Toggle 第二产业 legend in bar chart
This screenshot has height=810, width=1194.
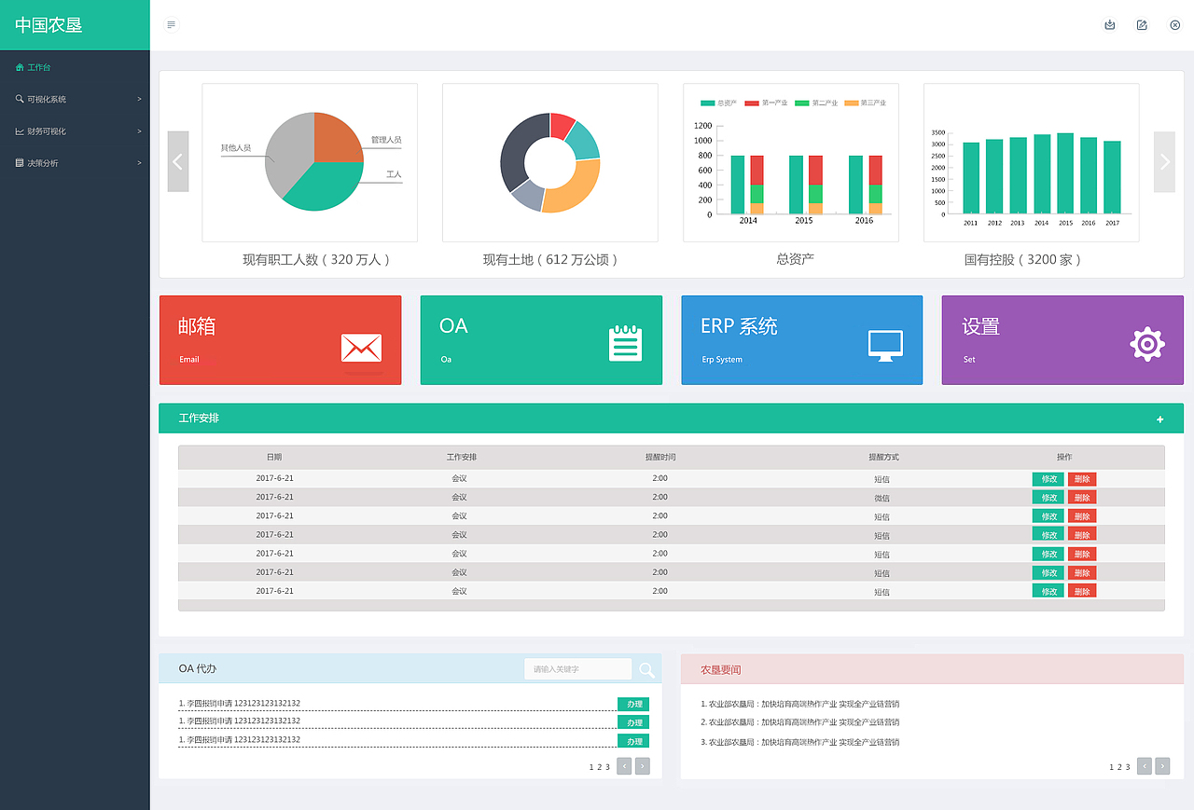[816, 103]
